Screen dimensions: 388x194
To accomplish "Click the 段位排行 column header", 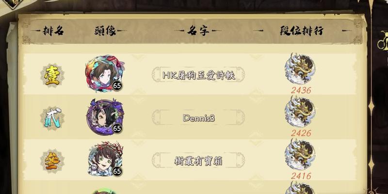I will pos(301,31).
